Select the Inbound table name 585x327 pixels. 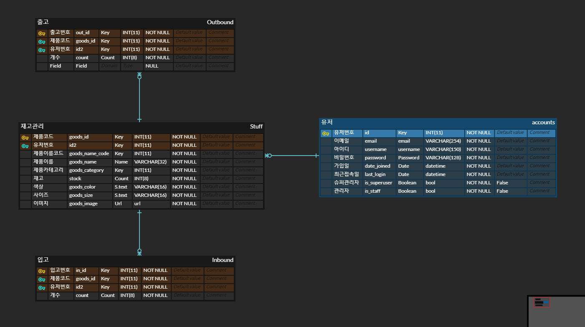[223, 260]
